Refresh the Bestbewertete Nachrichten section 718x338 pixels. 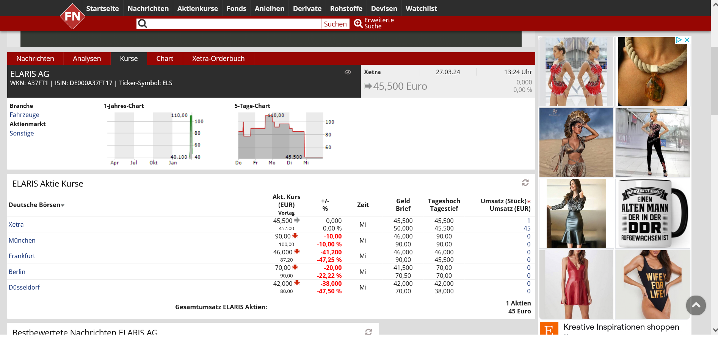368,332
